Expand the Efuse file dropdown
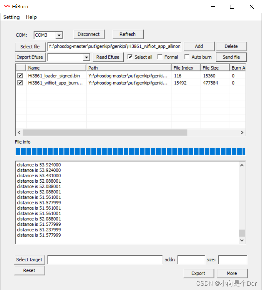This screenshot has width=262, height=290. [x=86, y=57]
